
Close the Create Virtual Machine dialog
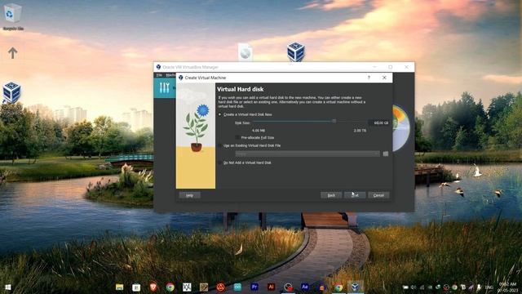coord(384,78)
